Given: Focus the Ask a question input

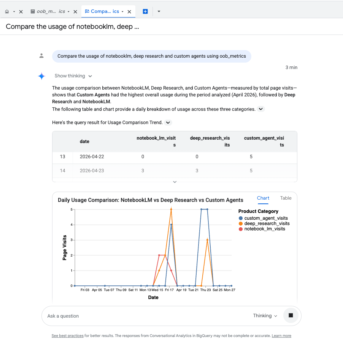Looking at the screenshot, I should 147,316.
